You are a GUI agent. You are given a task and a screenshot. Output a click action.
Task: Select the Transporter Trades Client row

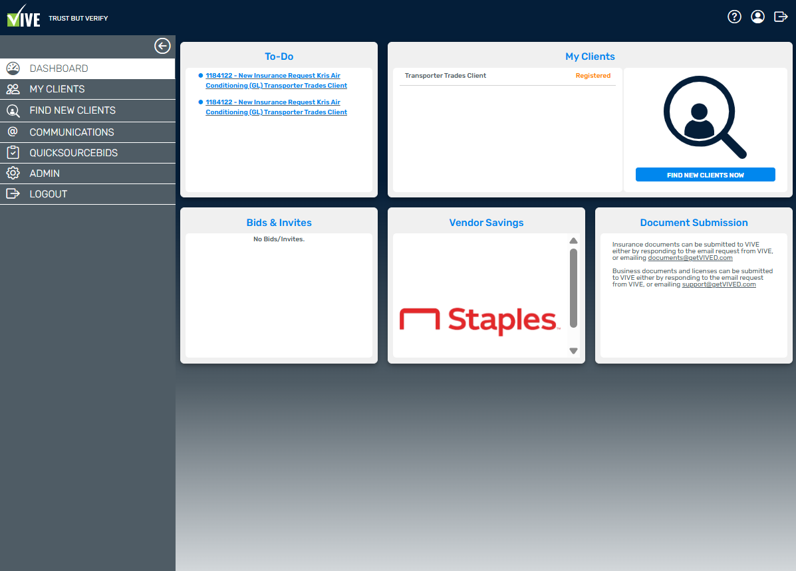pyautogui.click(x=507, y=76)
